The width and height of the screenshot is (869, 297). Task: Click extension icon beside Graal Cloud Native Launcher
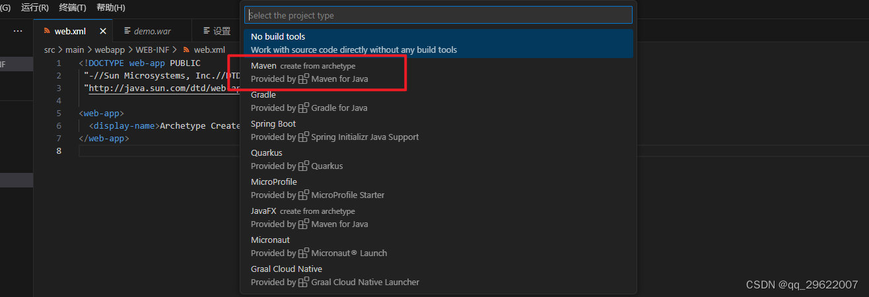[x=304, y=282]
